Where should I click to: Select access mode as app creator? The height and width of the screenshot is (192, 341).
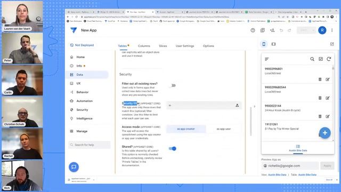click(x=186, y=129)
